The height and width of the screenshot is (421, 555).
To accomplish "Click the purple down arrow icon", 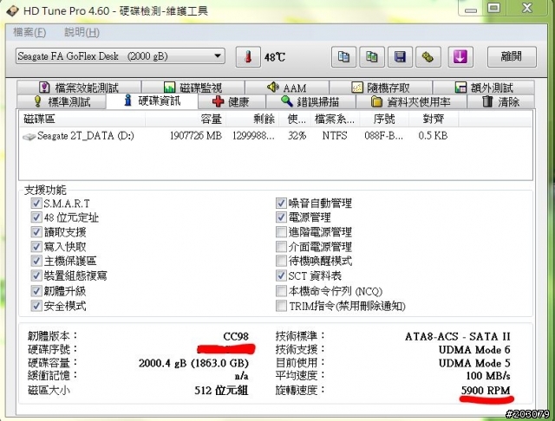I will [x=460, y=56].
